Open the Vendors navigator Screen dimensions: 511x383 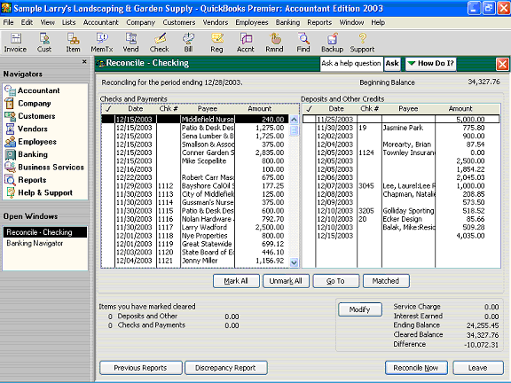click(x=27, y=129)
